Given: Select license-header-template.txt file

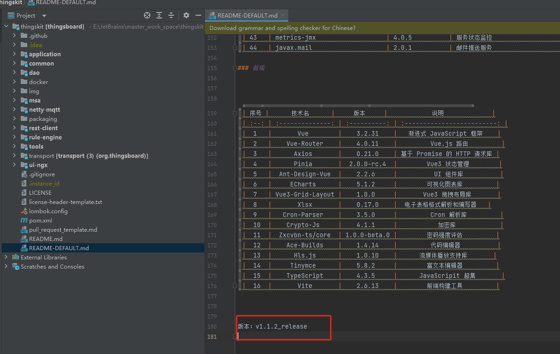Looking at the screenshot, I should coord(66,202).
